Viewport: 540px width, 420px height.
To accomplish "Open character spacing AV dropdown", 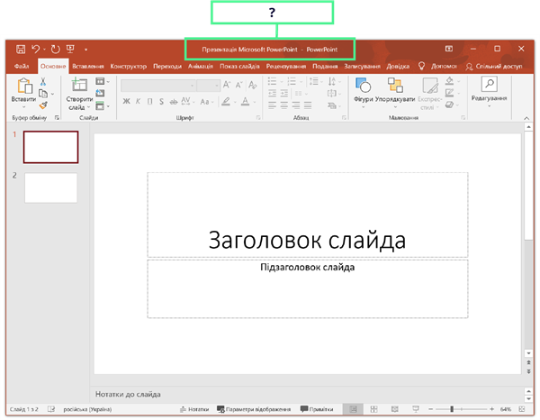I will click(188, 101).
